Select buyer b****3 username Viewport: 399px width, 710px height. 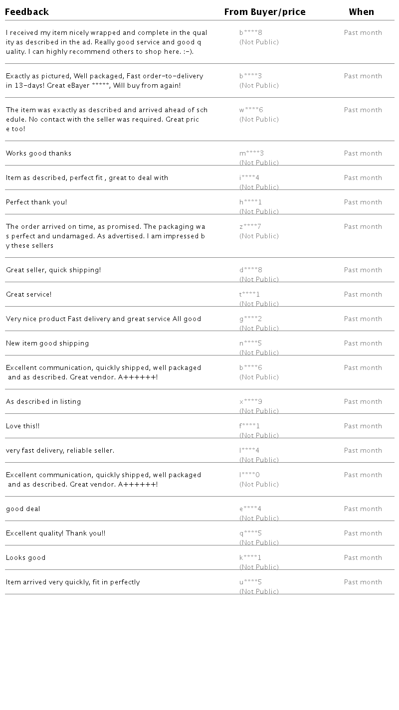click(250, 76)
